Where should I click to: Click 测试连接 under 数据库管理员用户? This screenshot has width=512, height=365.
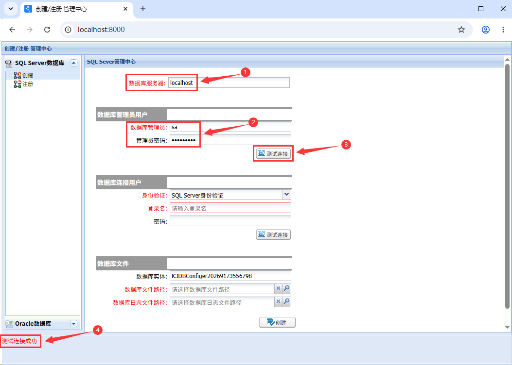[x=273, y=153]
